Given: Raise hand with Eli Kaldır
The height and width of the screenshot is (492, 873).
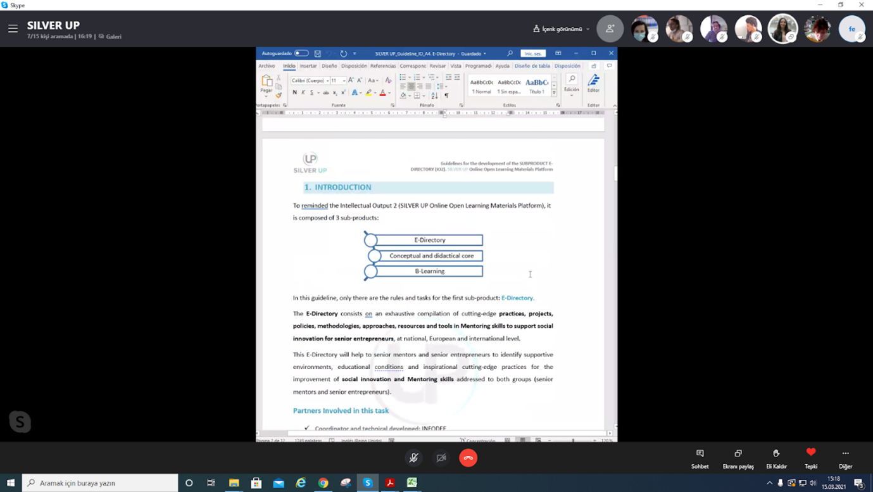Looking at the screenshot, I should [776, 458].
